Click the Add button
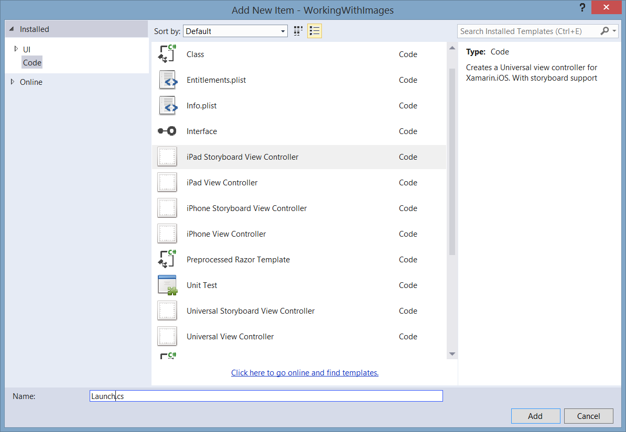Screen dimensions: 626x432 (x=535, y=416)
